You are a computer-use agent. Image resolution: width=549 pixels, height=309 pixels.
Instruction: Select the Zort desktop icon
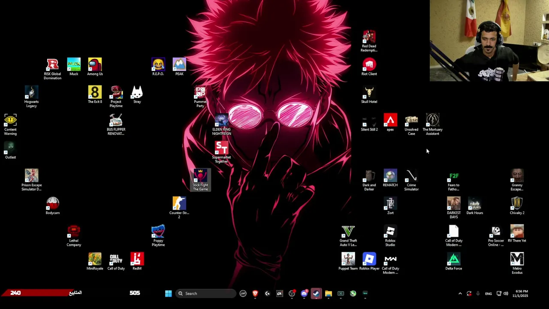(390, 206)
